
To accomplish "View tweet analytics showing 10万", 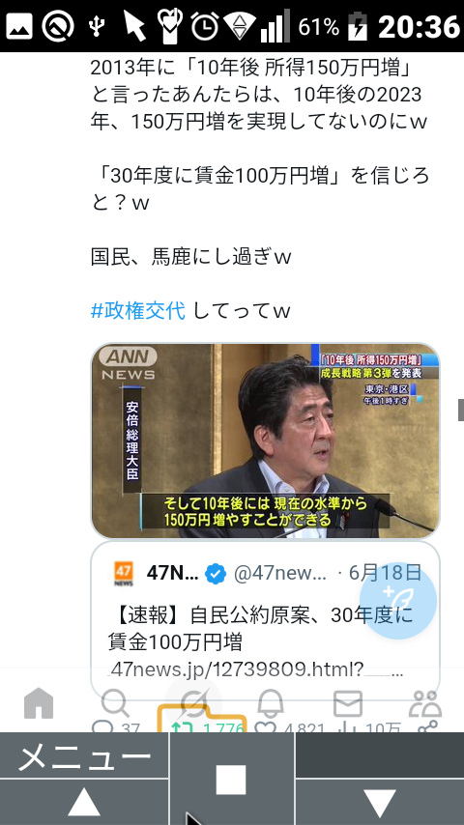I will pos(368,727).
